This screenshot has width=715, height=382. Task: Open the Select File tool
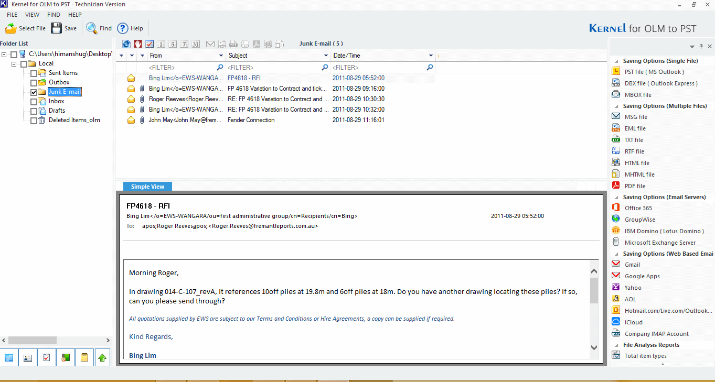[x=25, y=28]
